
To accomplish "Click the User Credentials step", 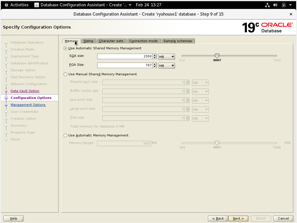I will tap(24, 112).
